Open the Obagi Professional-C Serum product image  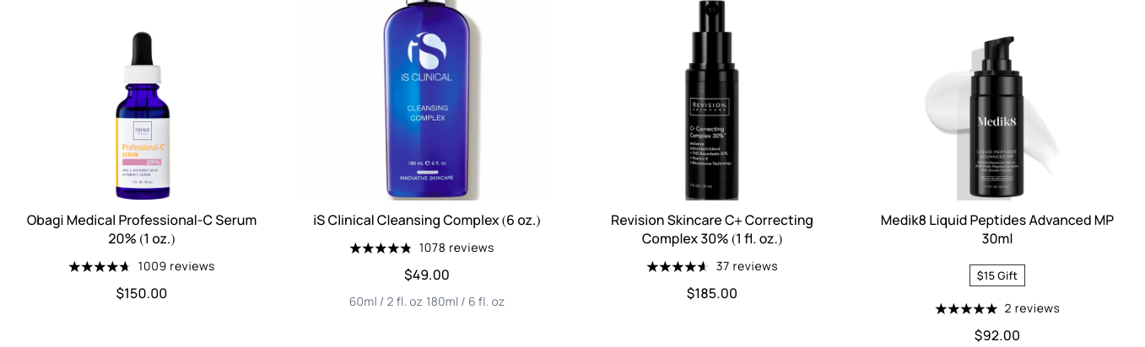coord(142,115)
